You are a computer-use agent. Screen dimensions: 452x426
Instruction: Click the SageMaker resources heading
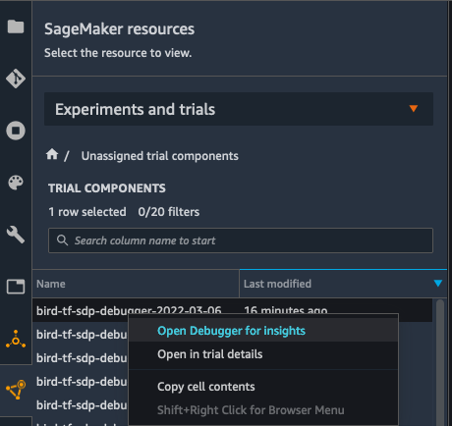pyautogui.click(x=120, y=29)
